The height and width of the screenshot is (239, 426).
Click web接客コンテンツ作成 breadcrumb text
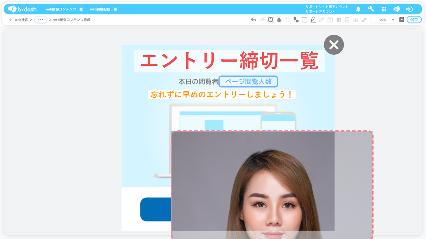tap(72, 20)
